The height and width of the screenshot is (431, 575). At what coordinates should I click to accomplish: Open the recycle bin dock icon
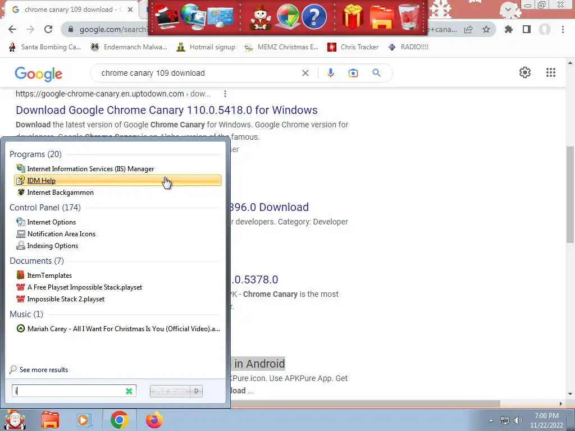(x=409, y=17)
